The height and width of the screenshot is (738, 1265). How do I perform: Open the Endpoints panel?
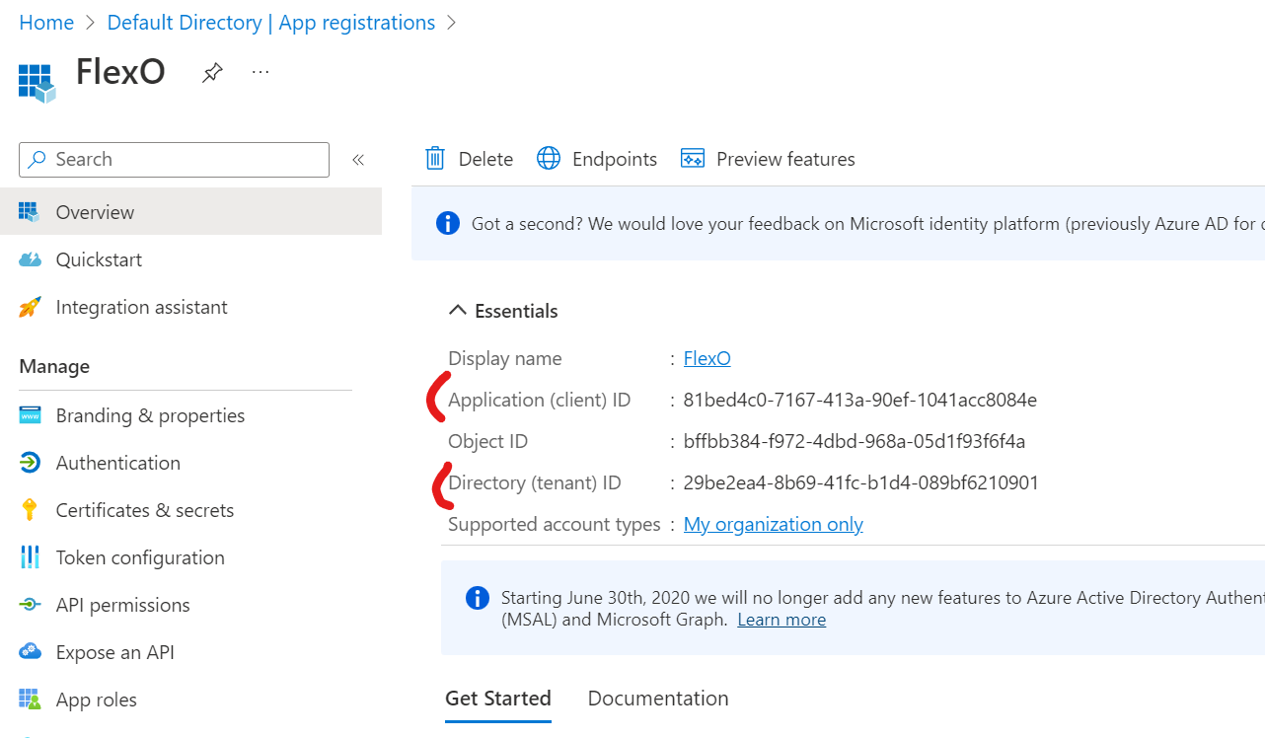pos(598,159)
